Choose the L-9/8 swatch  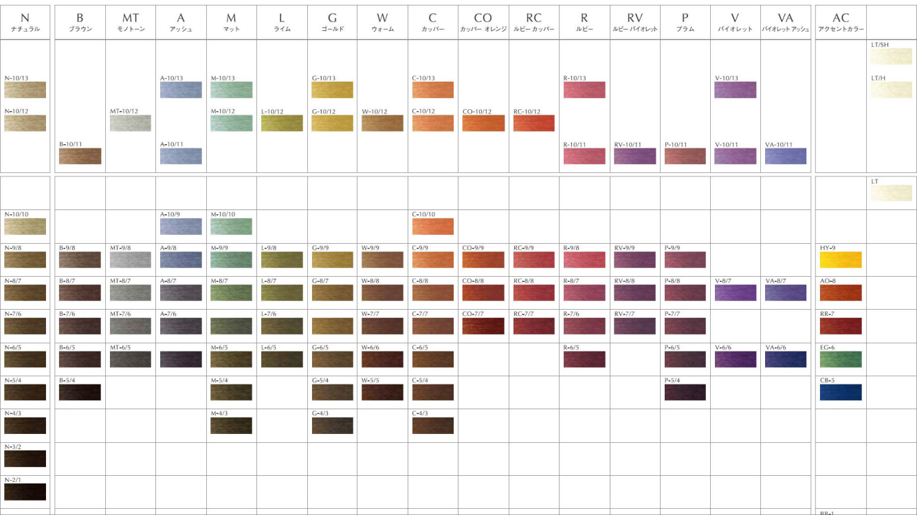[282, 260]
